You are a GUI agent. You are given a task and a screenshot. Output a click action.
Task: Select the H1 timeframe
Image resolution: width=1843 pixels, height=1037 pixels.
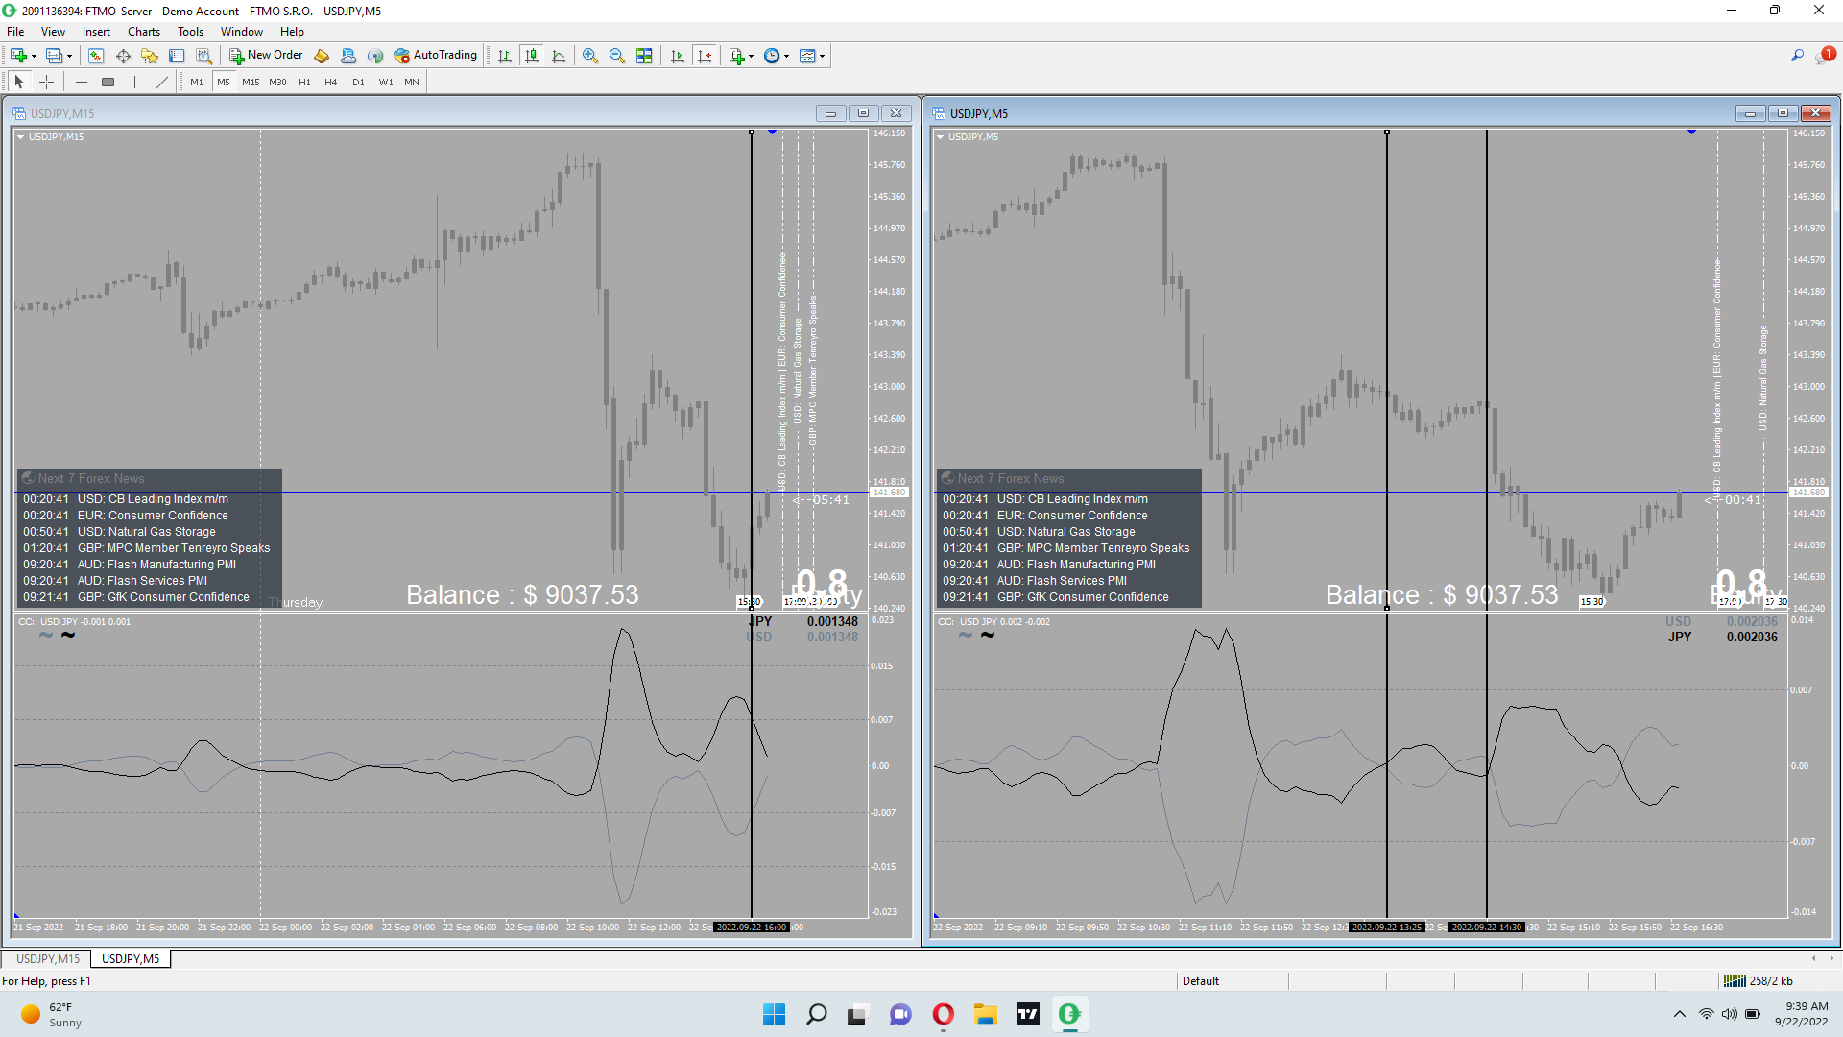point(304,83)
